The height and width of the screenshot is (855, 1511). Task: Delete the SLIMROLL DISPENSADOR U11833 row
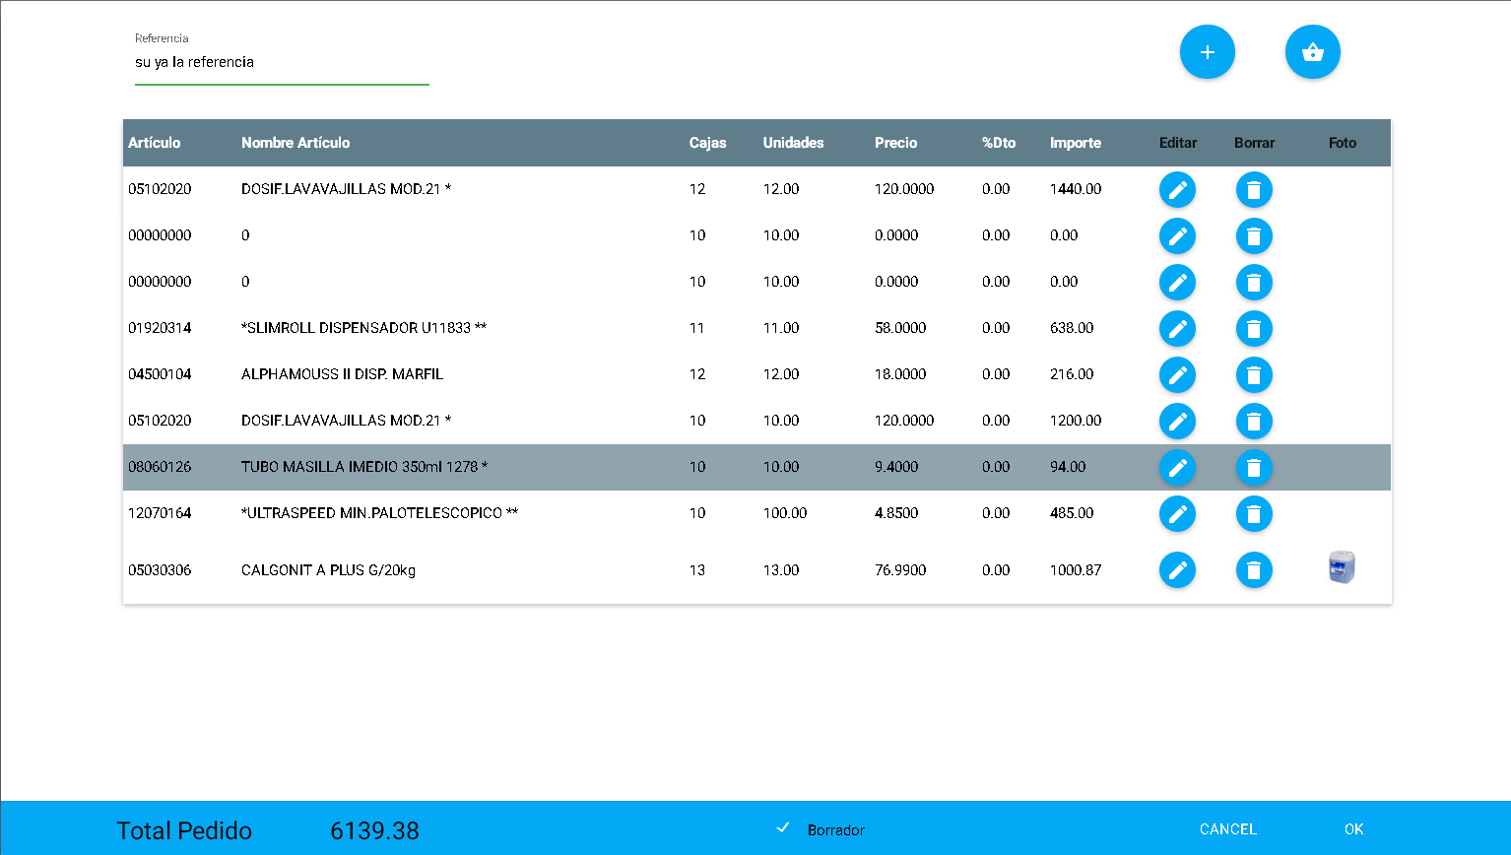pyautogui.click(x=1254, y=328)
